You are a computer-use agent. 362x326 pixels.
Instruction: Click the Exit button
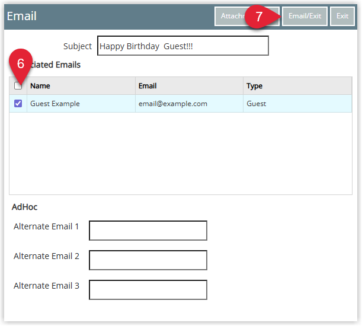(342, 16)
